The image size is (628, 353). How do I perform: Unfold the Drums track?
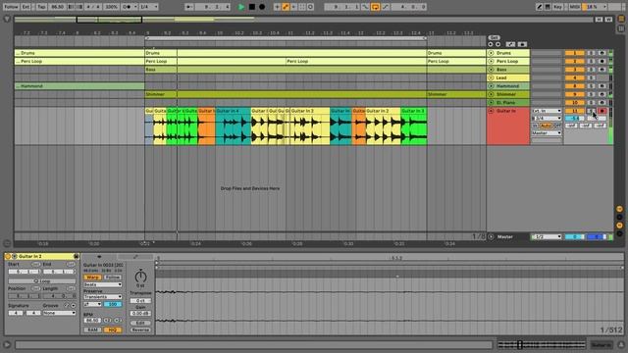(491, 53)
